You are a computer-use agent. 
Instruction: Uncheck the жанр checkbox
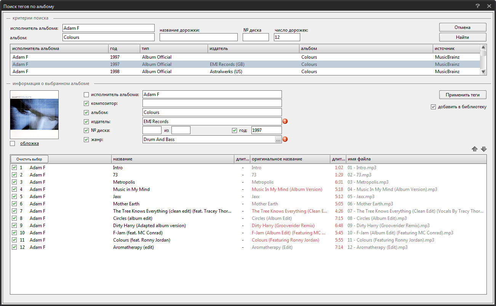tap(86, 139)
